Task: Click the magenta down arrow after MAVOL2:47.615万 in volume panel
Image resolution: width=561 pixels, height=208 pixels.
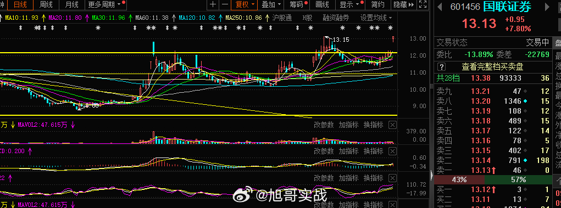Action: point(73,125)
